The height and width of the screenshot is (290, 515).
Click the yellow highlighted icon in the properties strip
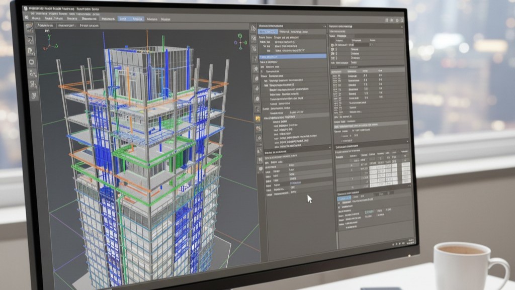[258, 119]
